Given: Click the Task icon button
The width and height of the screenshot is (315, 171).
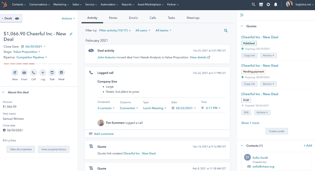Looking at the screenshot, I should (52, 72).
